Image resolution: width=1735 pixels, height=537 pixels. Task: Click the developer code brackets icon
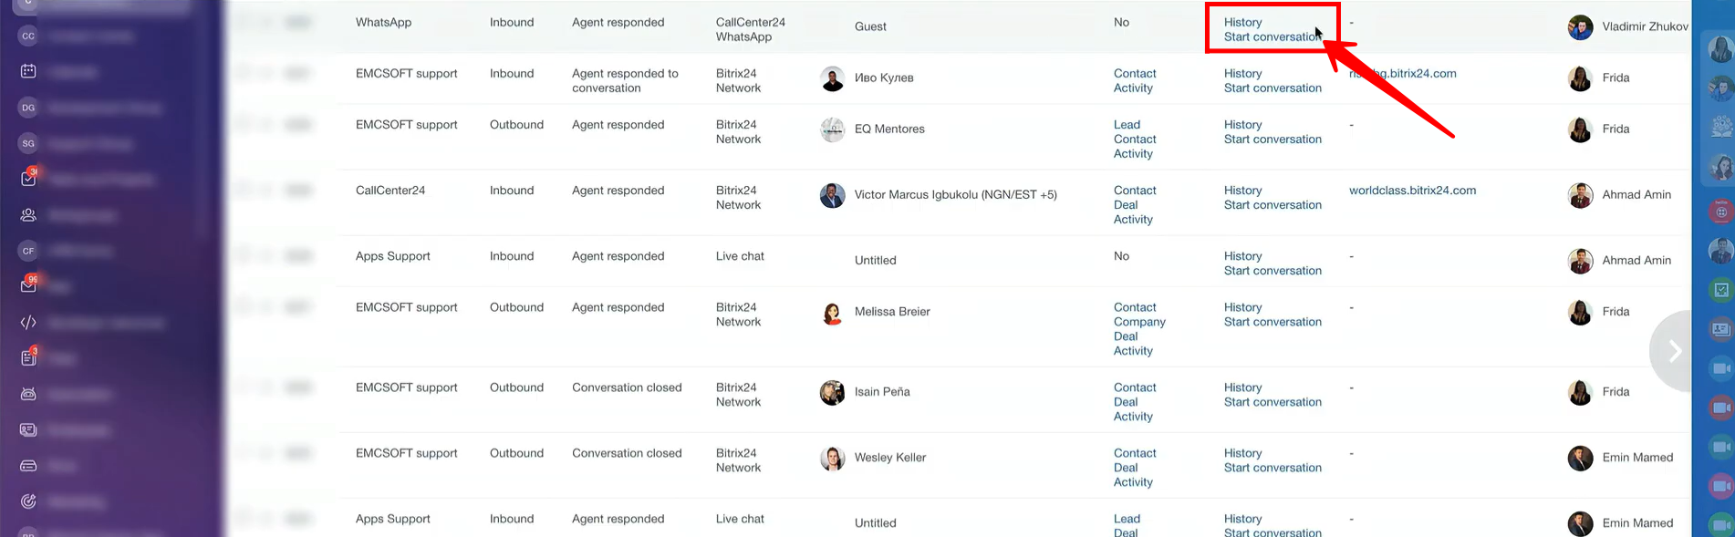click(28, 322)
